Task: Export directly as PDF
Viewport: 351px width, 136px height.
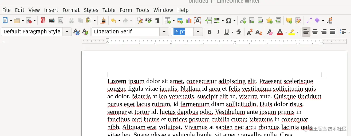Action: tap(43, 20)
